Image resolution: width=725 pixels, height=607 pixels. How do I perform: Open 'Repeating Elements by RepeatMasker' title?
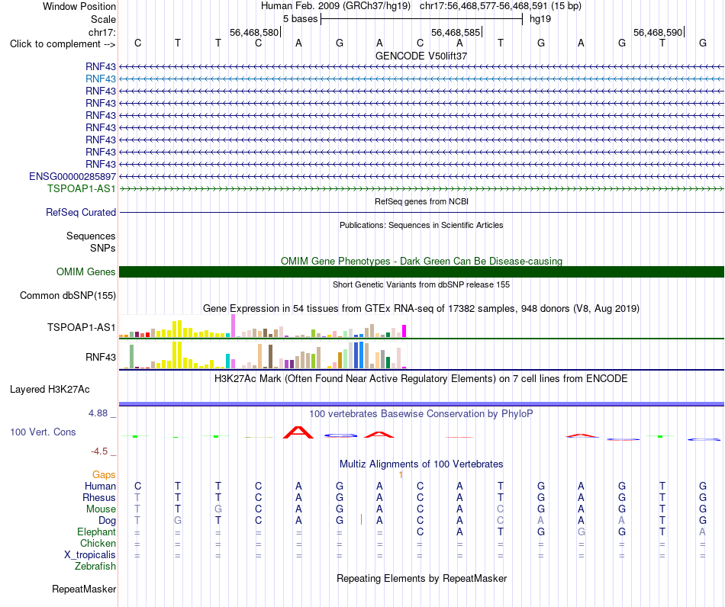[421, 579]
